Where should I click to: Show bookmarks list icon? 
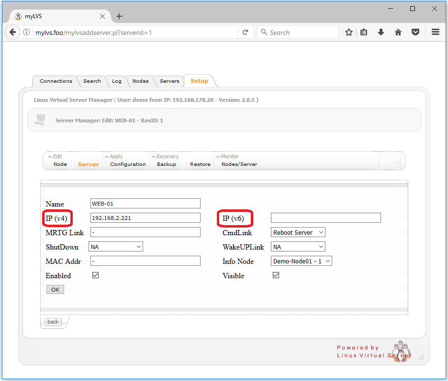click(x=364, y=33)
